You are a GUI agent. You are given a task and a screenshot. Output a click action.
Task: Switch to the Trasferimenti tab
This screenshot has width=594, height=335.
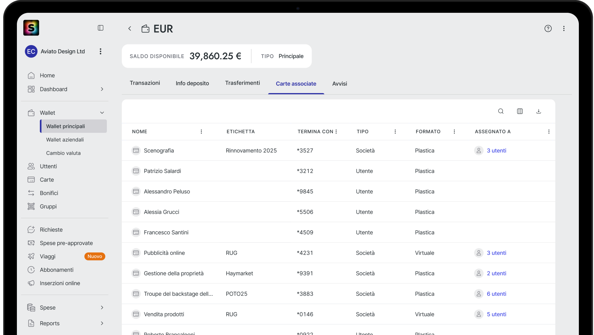coord(242,83)
